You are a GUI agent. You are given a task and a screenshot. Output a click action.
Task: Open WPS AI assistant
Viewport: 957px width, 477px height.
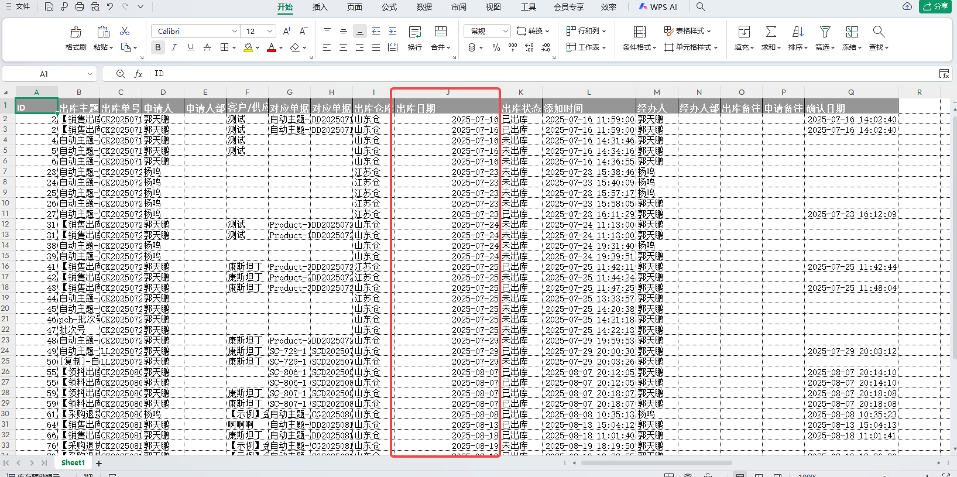pyautogui.click(x=658, y=7)
